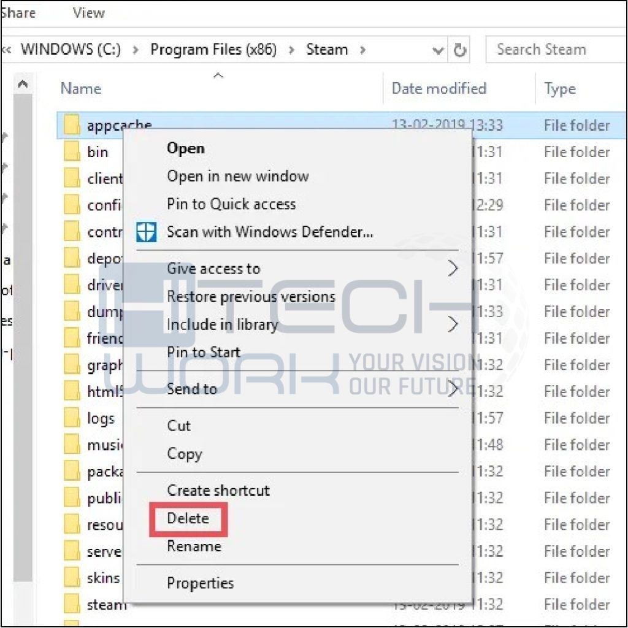
Task: Click the back chevrons before WINDOWS (C:)
Action: (x=6, y=50)
